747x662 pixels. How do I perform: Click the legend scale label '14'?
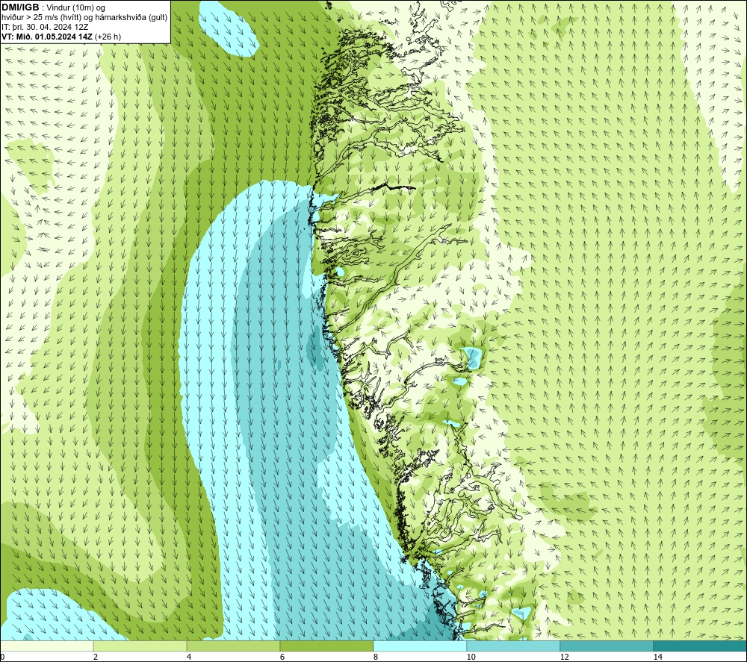658,657
